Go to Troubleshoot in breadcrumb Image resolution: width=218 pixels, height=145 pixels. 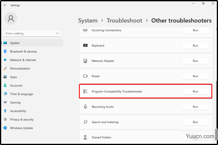click(124, 21)
